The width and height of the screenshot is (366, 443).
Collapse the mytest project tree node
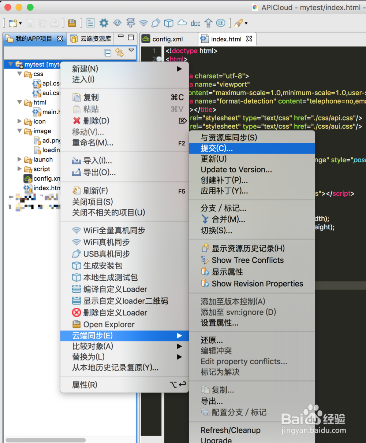point(10,64)
